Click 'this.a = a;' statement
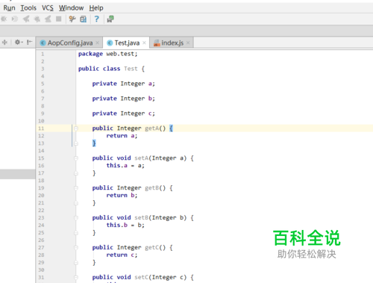 [x=125, y=166]
